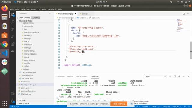This screenshot has width=192, height=108.
Task: Expand the list folder
Action: [x=25, y=29]
